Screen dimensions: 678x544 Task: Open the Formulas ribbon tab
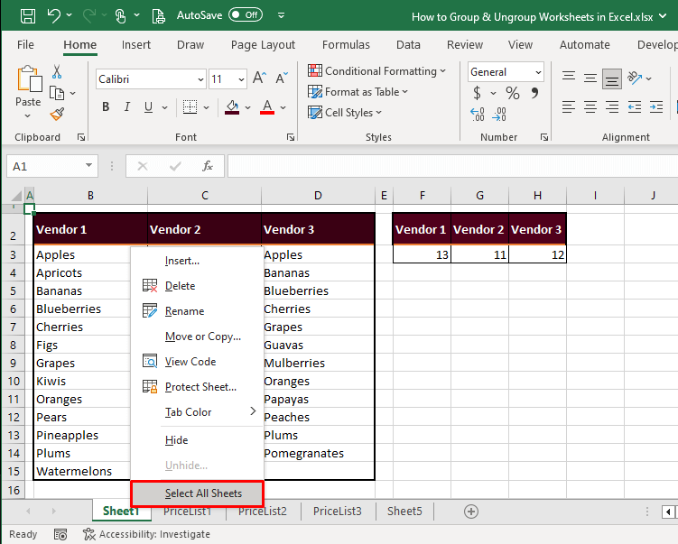[x=346, y=44]
